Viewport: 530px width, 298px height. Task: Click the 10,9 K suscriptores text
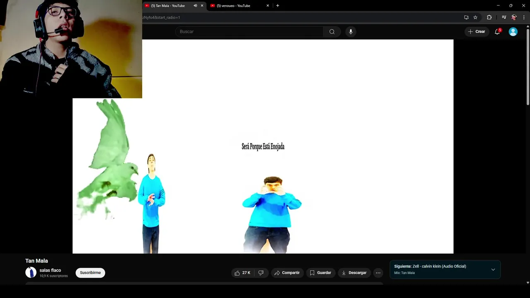(x=53, y=276)
